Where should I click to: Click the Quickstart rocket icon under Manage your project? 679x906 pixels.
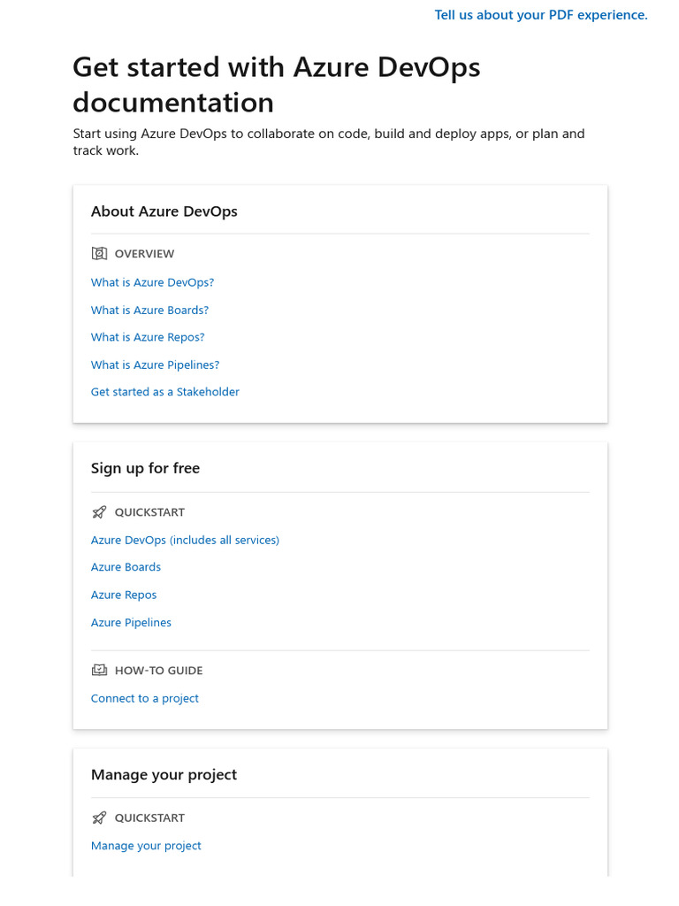coord(99,818)
